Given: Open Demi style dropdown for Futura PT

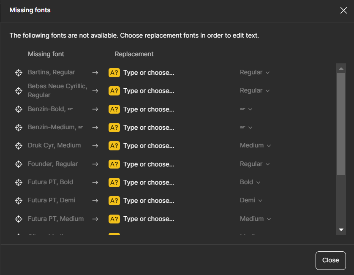Looking at the screenshot, I should point(251,200).
